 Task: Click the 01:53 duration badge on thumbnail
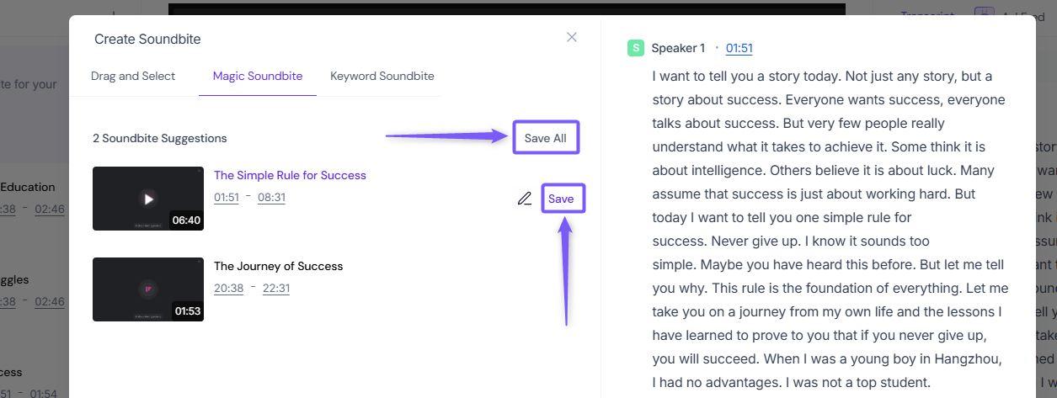point(187,310)
